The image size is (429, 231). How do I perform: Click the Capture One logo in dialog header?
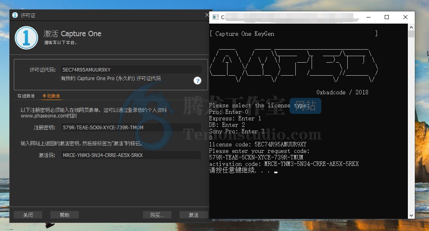click(26, 38)
